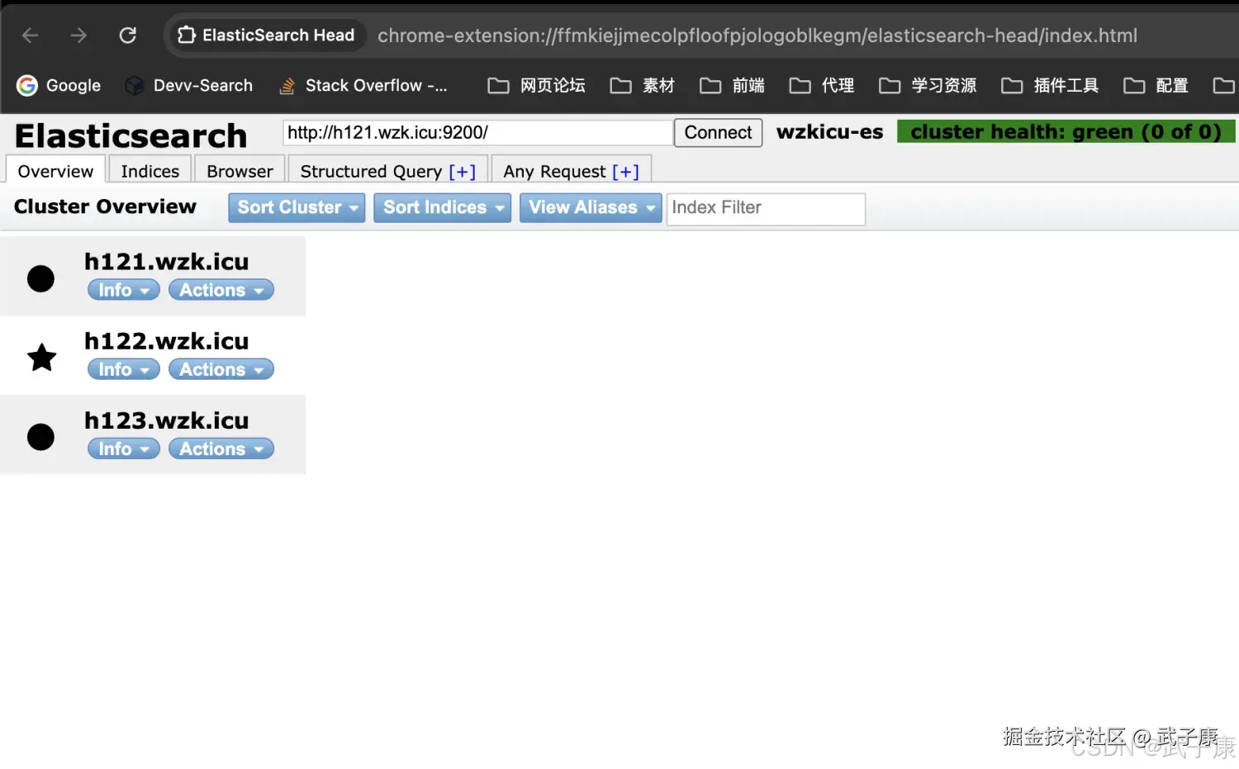The height and width of the screenshot is (769, 1239).
Task: Switch to the Indices tab
Action: pos(150,171)
